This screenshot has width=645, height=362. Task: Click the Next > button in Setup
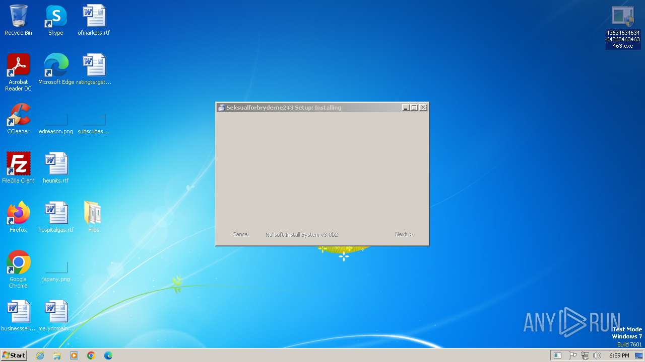[x=404, y=234]
